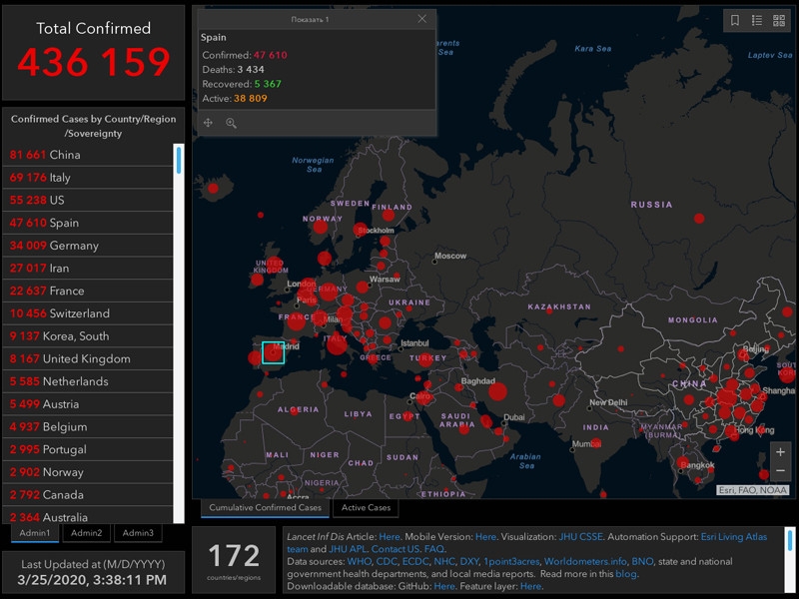Switch to the Admin3 tab
Screen dimensions: 799x599
pyautogui.click(x=138, y=533)
